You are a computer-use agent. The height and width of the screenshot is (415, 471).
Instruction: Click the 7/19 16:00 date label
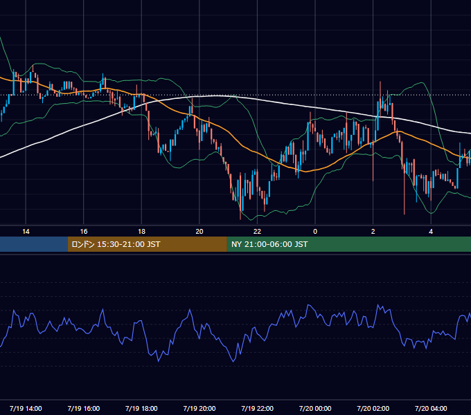[x=84, y=408]
